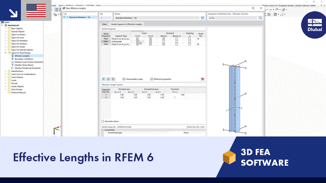Click segment .2 row header
Screen dimensions: 326x183
click(106, 97)
